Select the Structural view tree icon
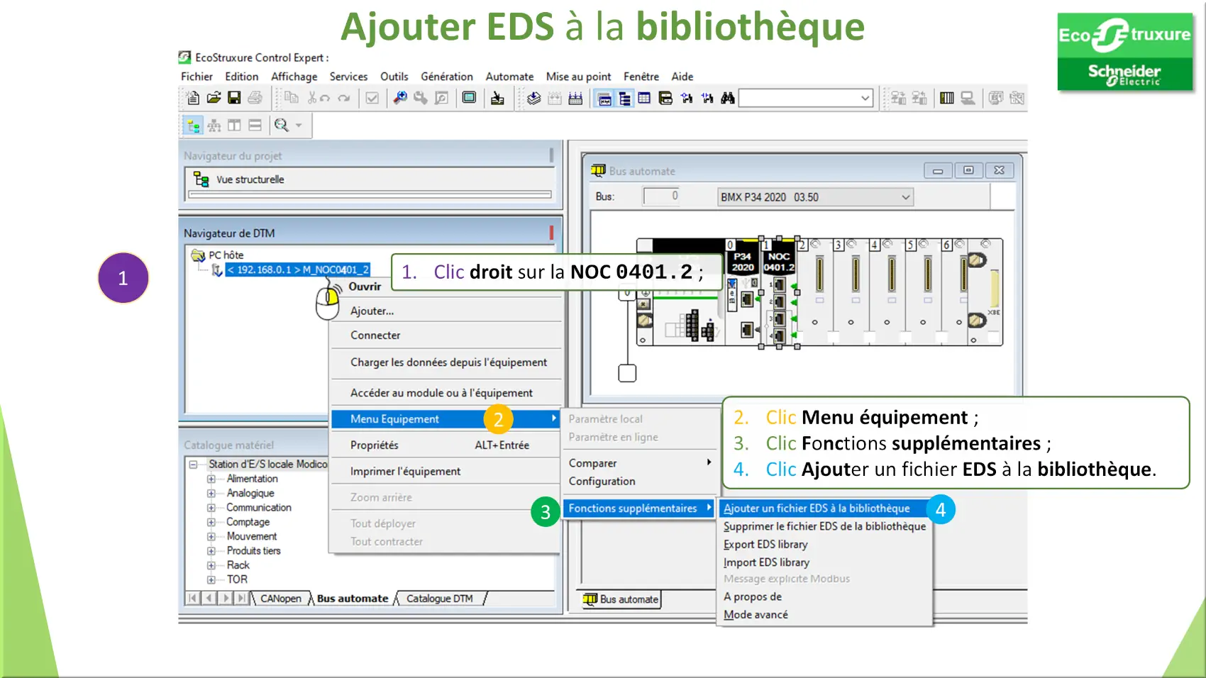Viewport: 1206px width, 678px height. pos(193,126)
